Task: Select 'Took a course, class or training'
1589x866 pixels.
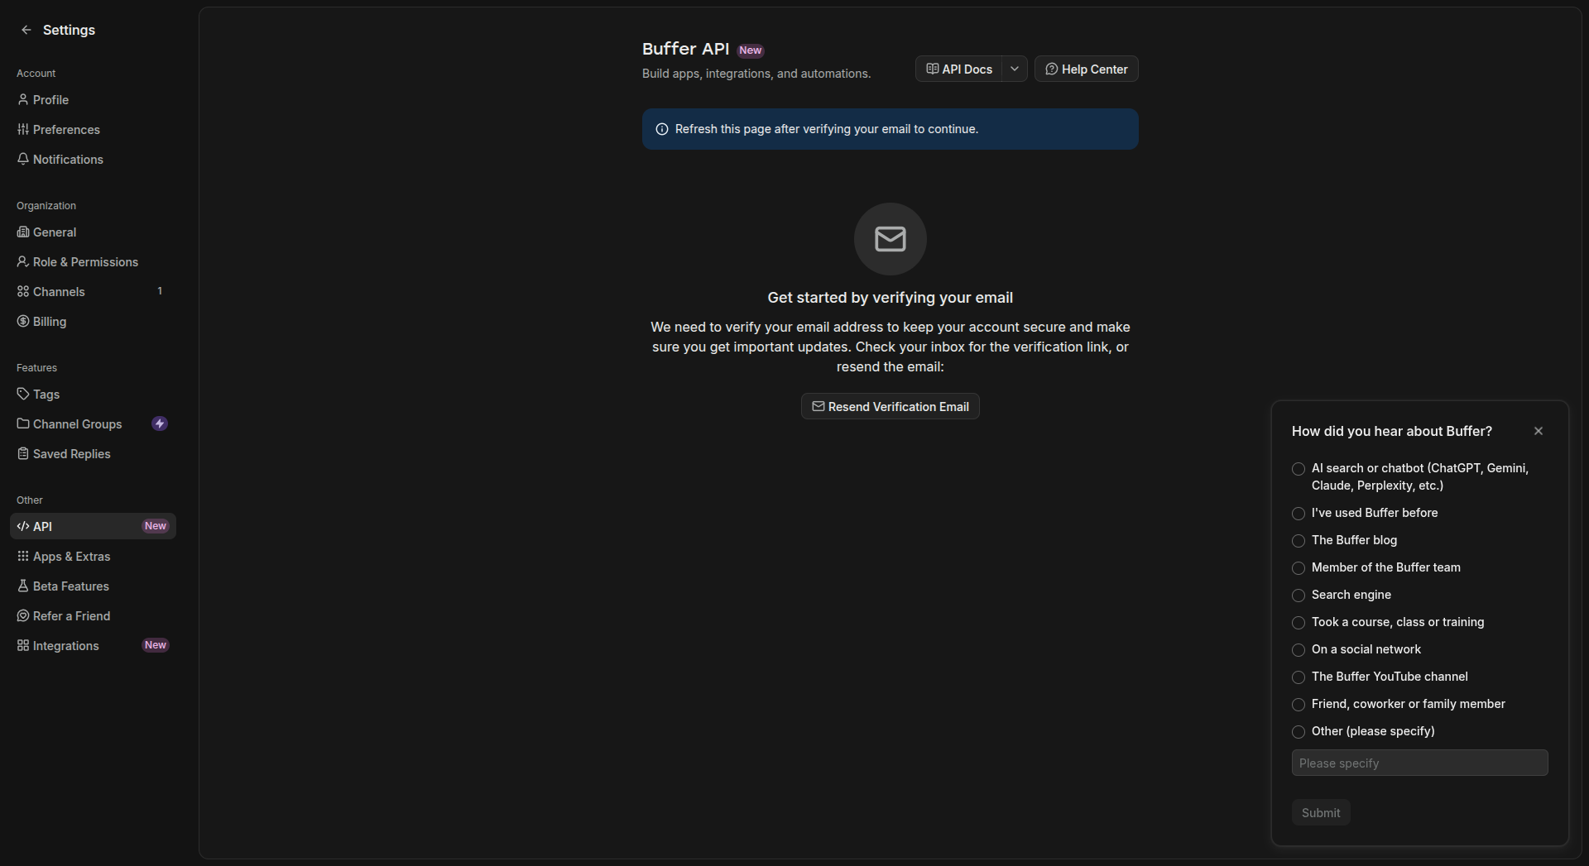Action: pyautogui.click(x=1299, y=623)
